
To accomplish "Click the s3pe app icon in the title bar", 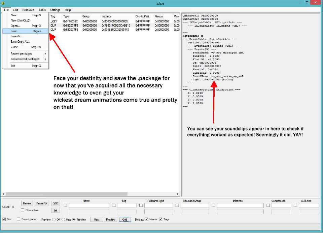I will pyautogui.click(x=3, y=3).
